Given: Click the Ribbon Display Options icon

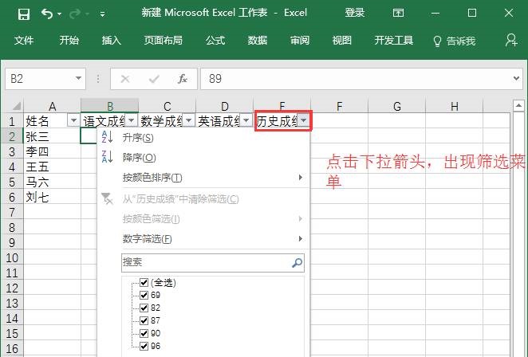Looking at the screenshot, I should (398, 14).
